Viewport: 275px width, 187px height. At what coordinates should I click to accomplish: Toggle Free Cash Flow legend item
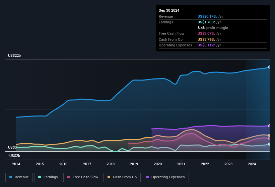(83, 177)
